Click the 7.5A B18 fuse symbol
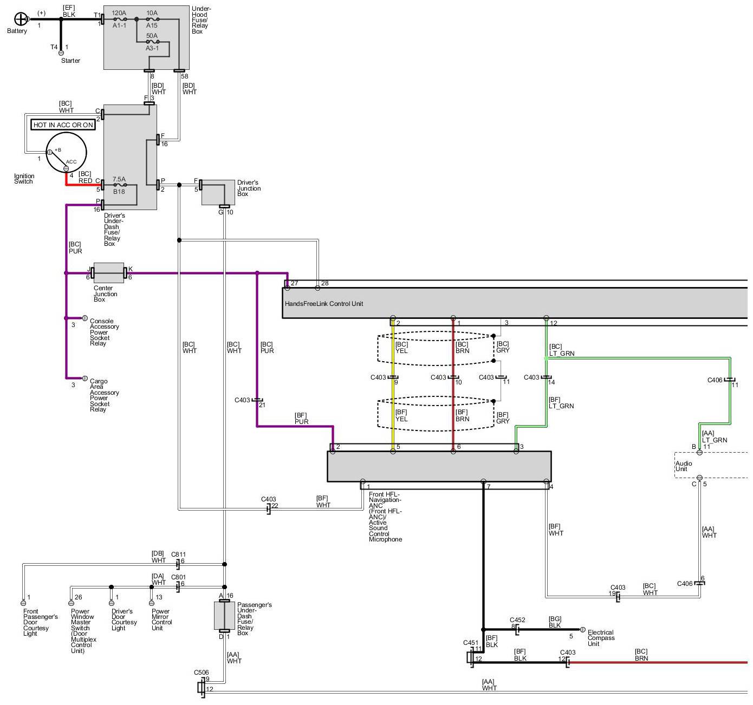 coord(119,185)
